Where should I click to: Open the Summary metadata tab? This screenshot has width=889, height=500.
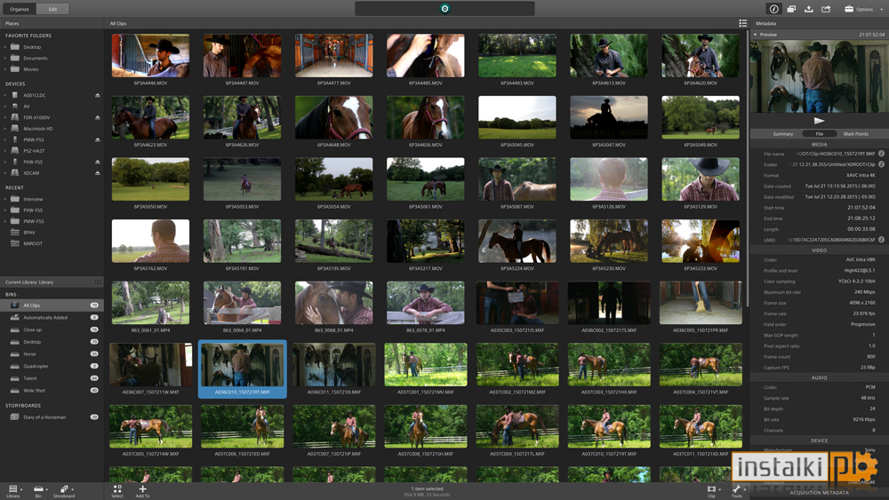tap(782, 133)
